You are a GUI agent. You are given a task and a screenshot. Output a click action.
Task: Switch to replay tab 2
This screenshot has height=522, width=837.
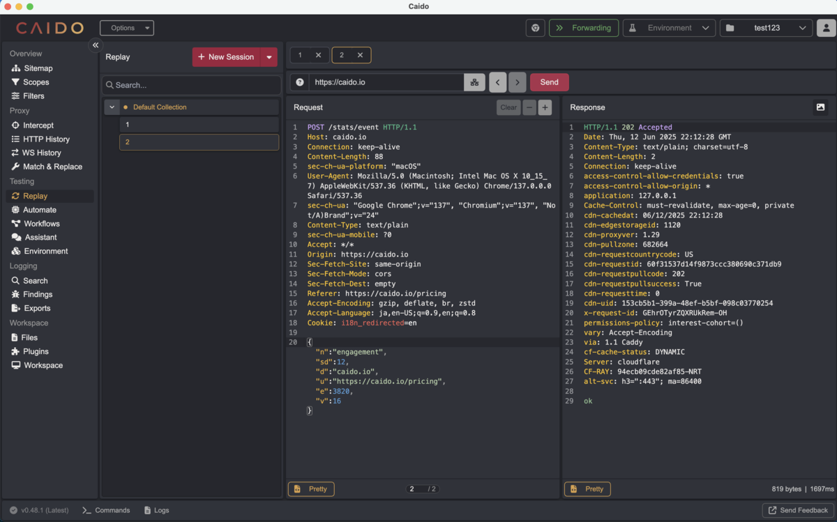click(342, 55)
